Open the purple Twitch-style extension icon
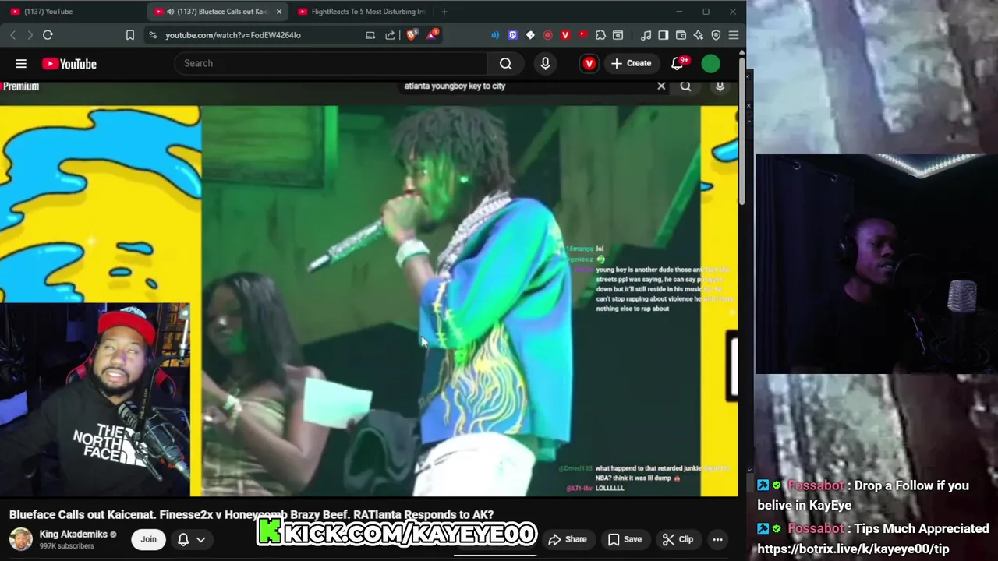This screenshot has width=998, height=561. pyautogui.click(x=512, y=35)
